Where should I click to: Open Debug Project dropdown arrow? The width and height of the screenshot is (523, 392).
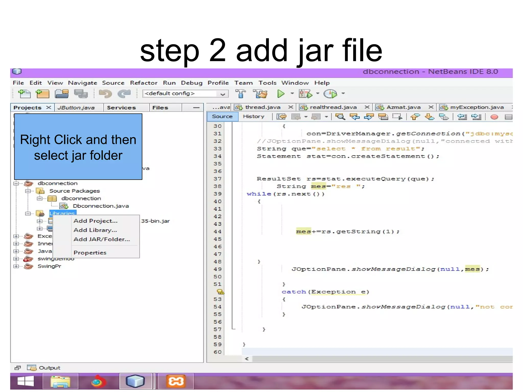[x=317, y=94]
